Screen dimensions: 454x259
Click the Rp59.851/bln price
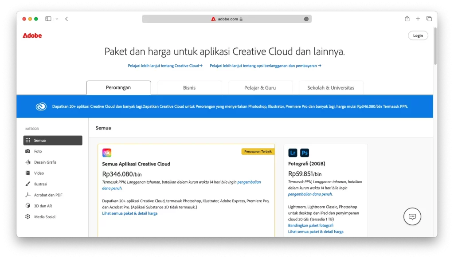point(305,174)
